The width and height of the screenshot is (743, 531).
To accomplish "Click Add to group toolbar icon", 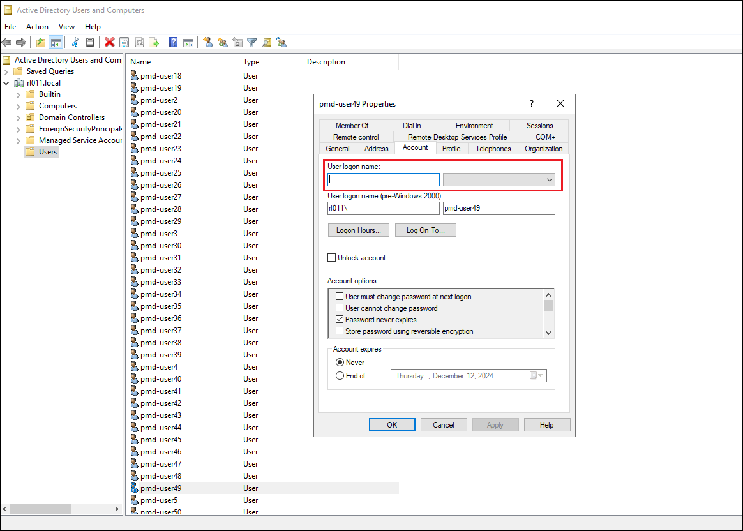I will [282, 43].
